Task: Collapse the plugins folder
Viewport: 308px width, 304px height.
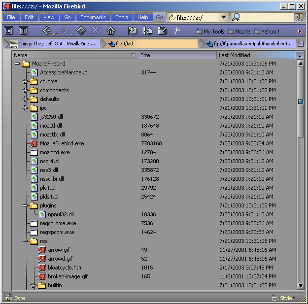Action: (x=25, y=205)
